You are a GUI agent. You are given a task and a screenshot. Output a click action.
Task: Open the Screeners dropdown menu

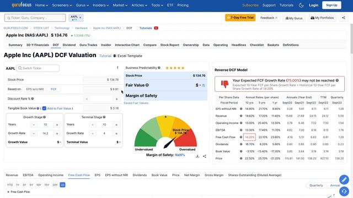click(62, 5)
